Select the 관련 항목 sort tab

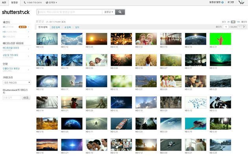coord(56,27)
